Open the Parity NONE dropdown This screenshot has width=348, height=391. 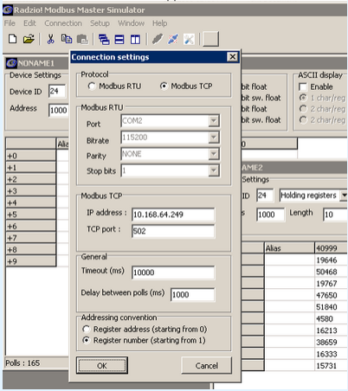[214, 154]
